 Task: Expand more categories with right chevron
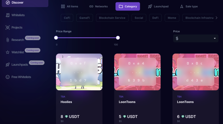[217, 18]
